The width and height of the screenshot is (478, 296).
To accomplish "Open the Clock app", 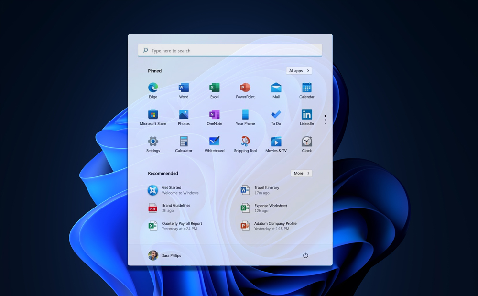I will (x=307, y=144).
